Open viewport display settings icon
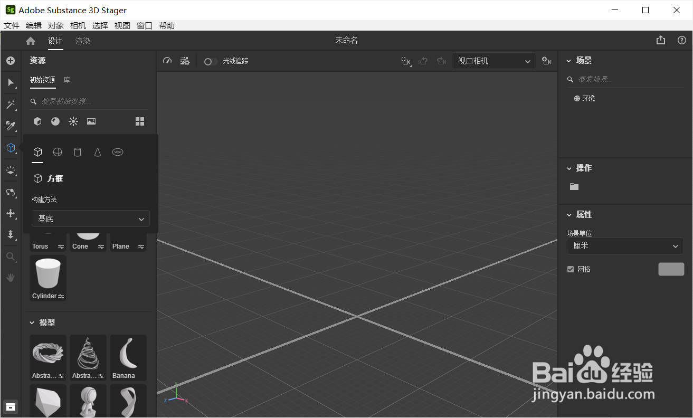Viewport: 693px width, 418px height. click(x=185, y=61)
